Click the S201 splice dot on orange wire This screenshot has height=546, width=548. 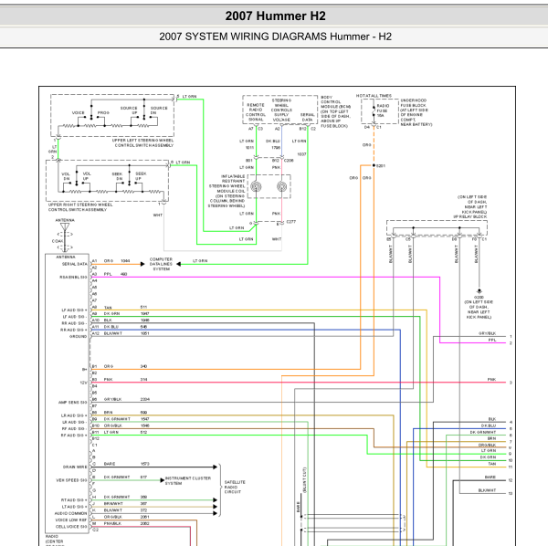[x=374, y=165]
